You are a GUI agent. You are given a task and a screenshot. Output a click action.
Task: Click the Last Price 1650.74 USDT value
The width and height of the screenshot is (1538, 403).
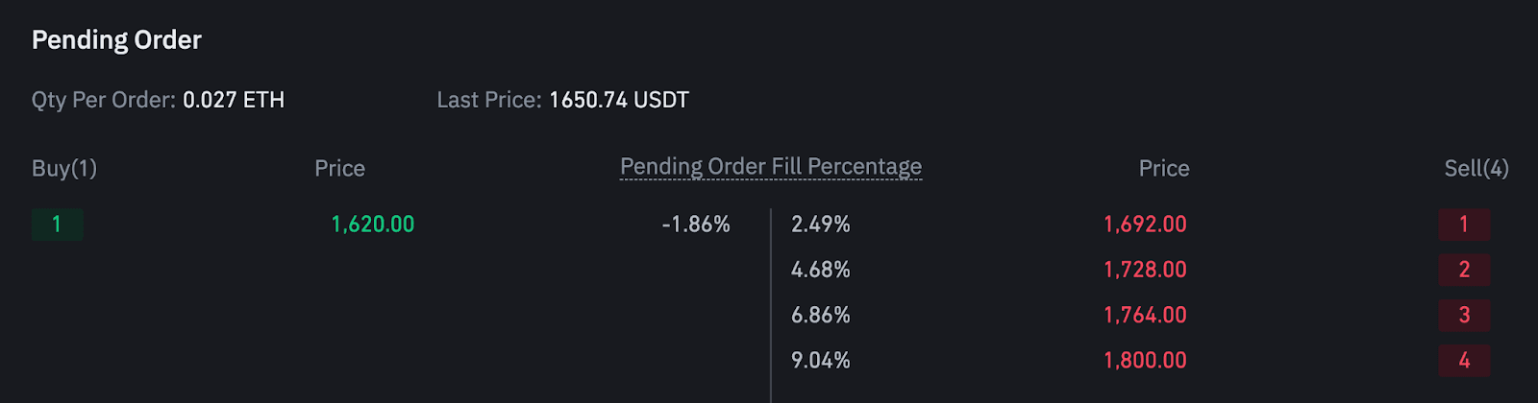tap(619, 100)
